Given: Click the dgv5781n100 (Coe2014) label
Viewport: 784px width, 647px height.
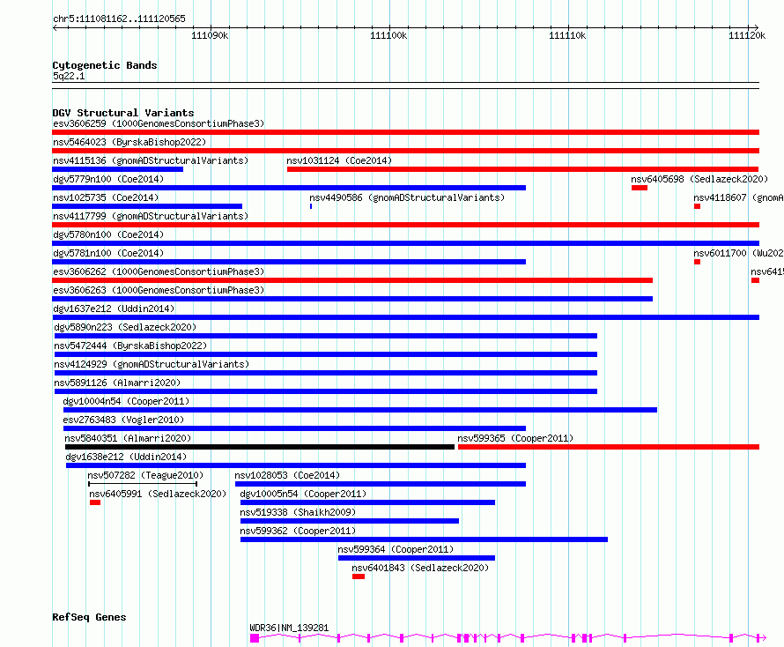Looking at the screenshot, I should click(108, 253).
